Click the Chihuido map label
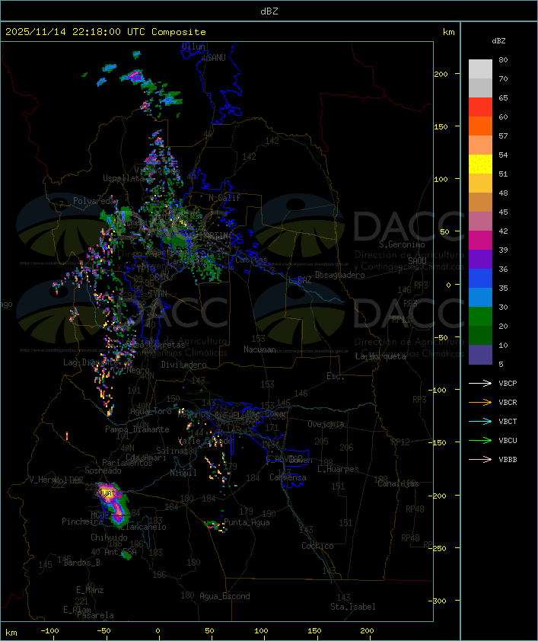 (109, 537)
